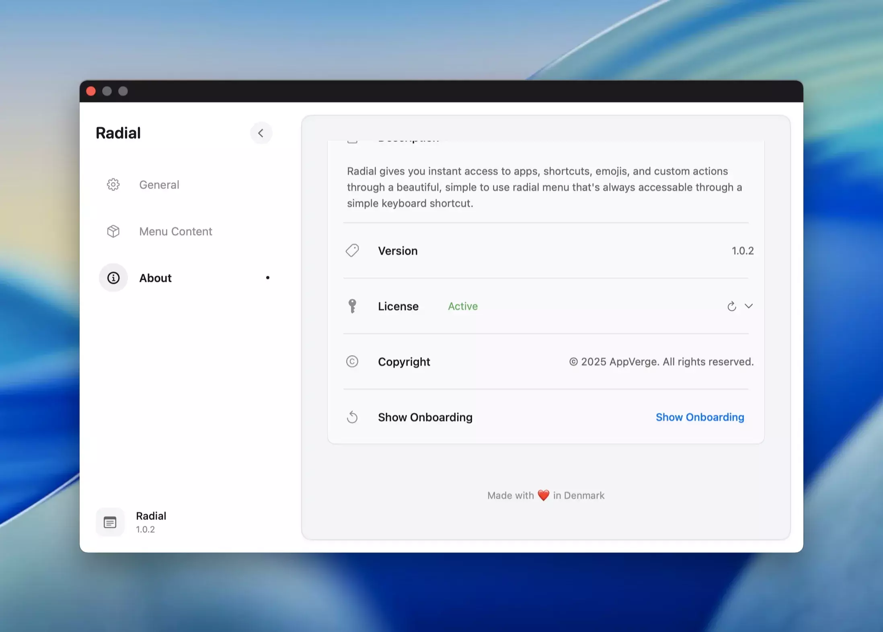Click the AppVerge copyright text
The width and height of the screenshot is (883, 632).
pos(661,362)
